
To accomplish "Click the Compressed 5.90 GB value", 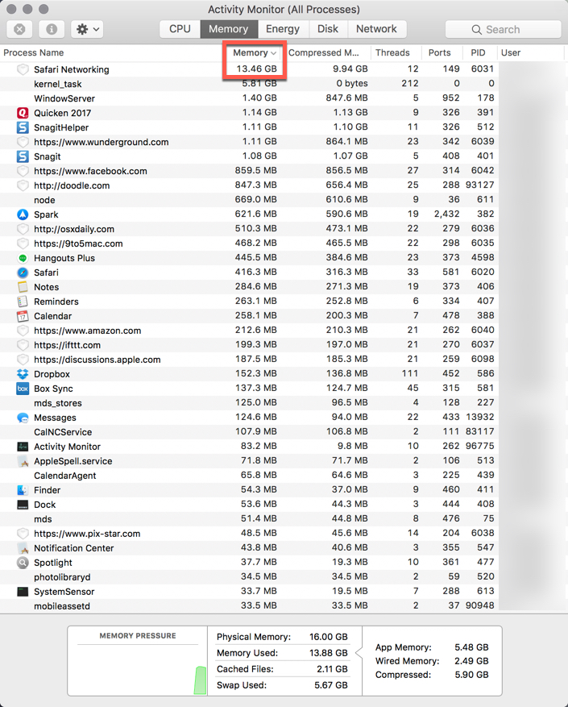I will tap(471, 675).
